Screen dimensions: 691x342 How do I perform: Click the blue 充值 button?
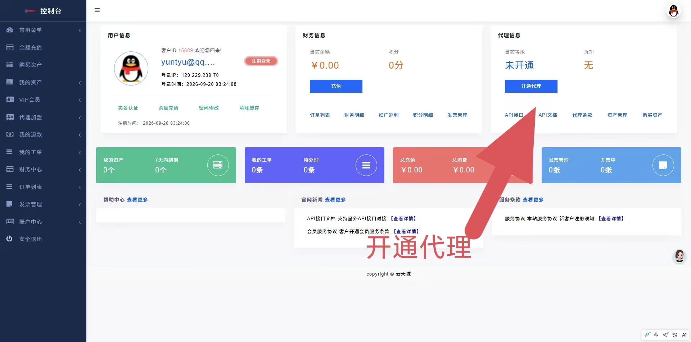point(336,86)
